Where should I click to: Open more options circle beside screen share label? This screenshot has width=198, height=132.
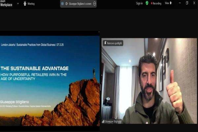point(95,4)
